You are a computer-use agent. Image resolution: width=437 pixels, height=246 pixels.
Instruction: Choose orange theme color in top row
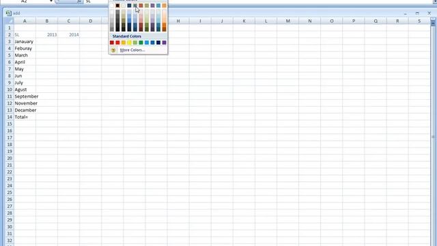[165, 5]
